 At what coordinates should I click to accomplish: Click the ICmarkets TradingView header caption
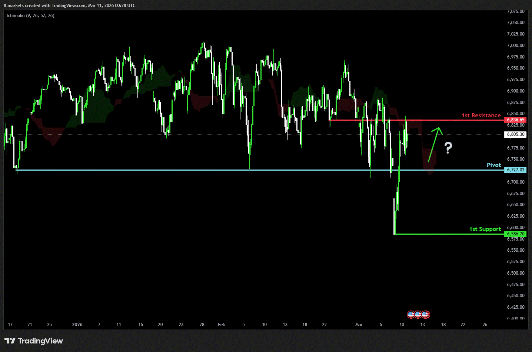pyautogui.click(x=70, y=6)
